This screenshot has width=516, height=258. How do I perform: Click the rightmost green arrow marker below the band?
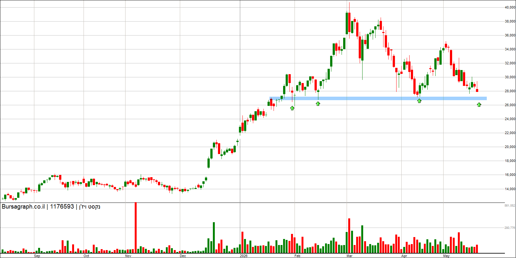pyautogui.click(x=479, y=105)
